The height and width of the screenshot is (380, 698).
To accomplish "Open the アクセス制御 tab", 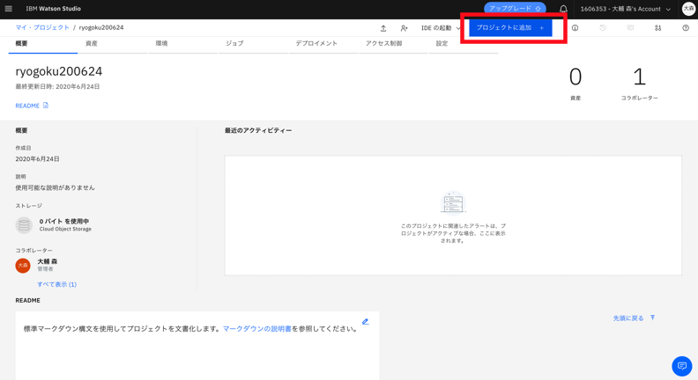I will [x=394, y=44].
